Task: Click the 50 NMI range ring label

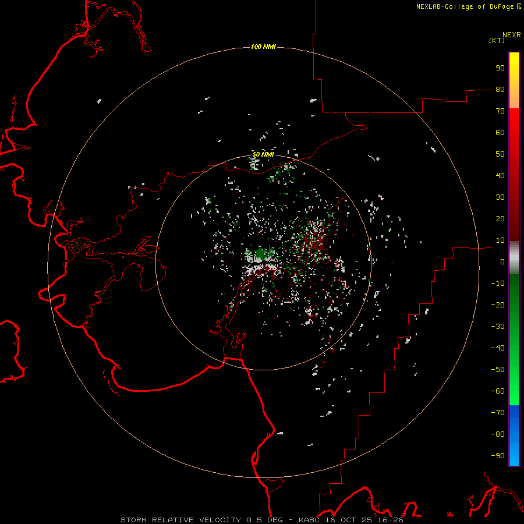Action: click(263, 154)
